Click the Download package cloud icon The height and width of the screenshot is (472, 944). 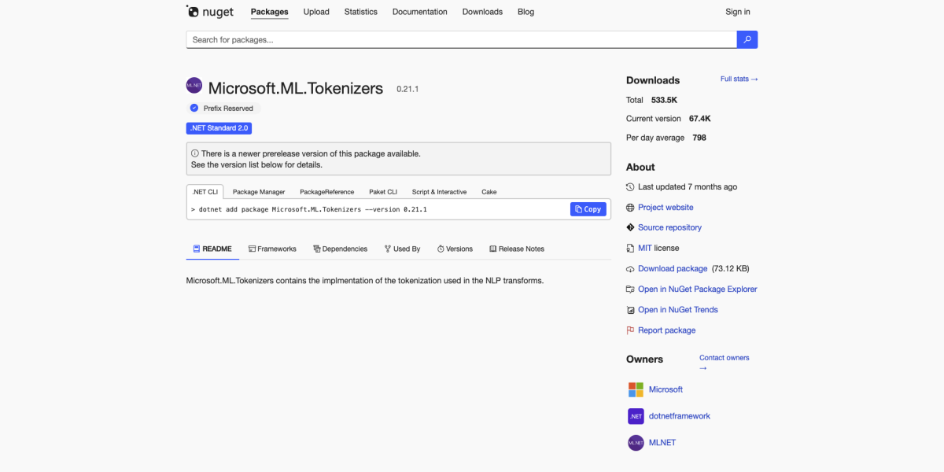click(630, 269)
